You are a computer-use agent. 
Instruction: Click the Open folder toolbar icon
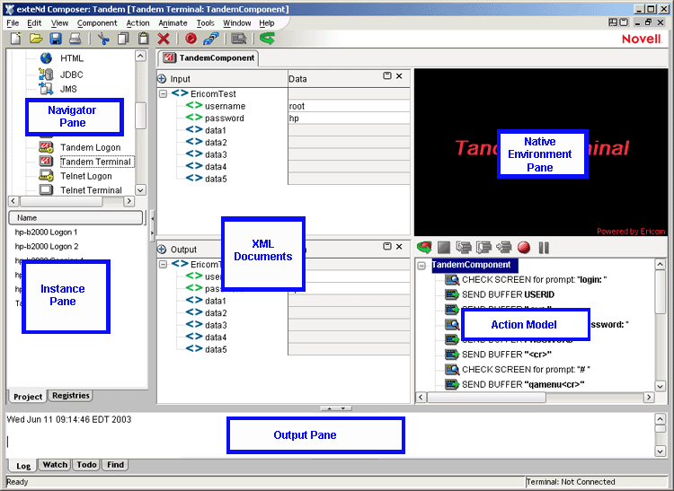tap(36, 39)
